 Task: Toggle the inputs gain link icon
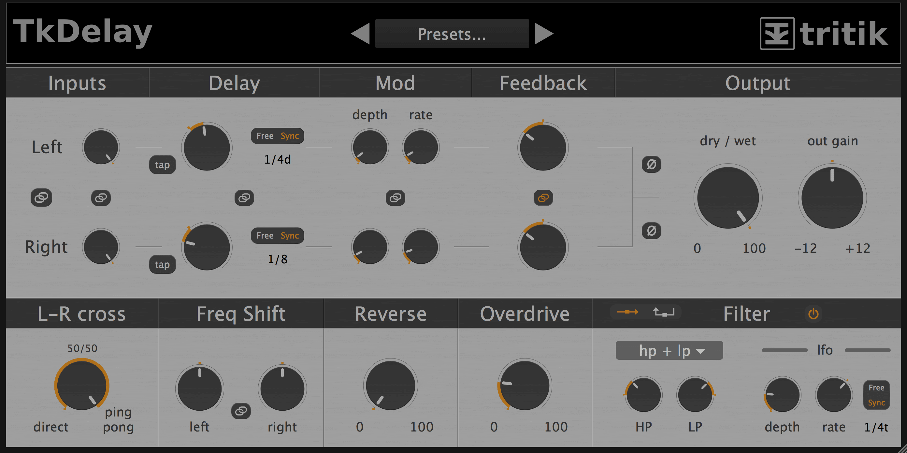(x=101, y=197)
